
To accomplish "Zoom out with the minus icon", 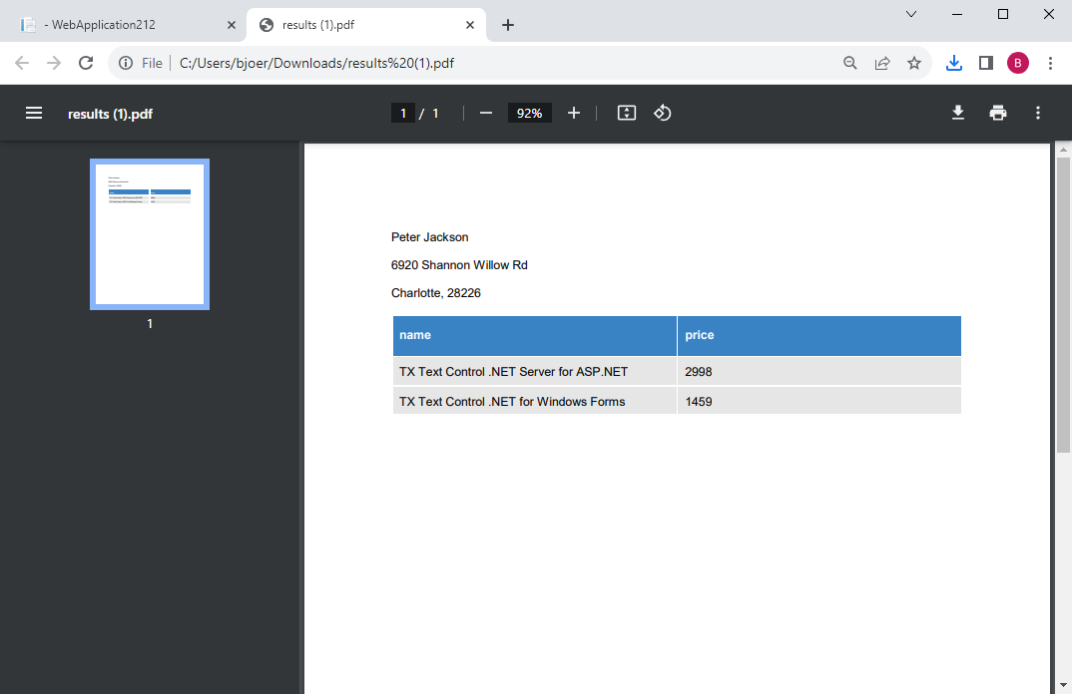I will (x=486, y=114).
